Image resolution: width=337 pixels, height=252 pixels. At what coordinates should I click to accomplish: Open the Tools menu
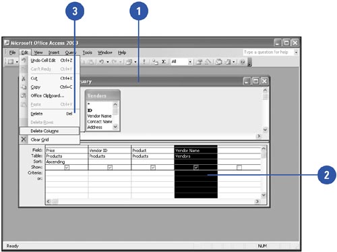point(87,53)
